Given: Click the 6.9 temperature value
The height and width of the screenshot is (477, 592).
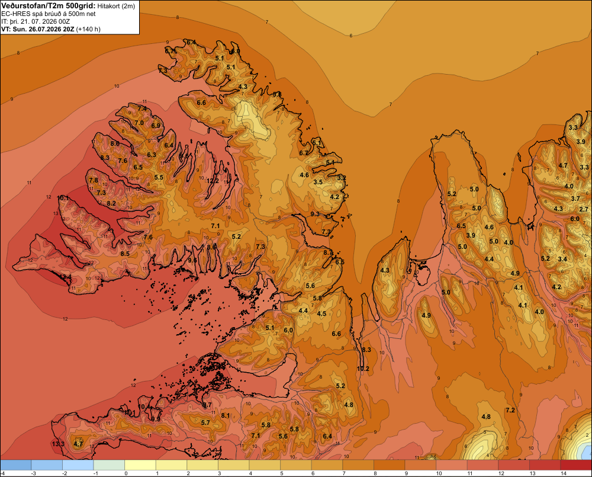Looking at the screenshot, I should (156, 126).
